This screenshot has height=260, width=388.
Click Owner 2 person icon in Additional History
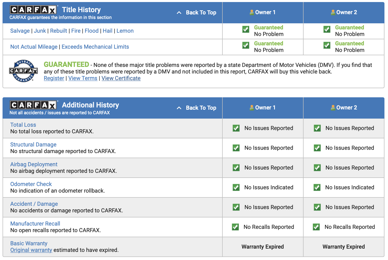tap(333, 107)
